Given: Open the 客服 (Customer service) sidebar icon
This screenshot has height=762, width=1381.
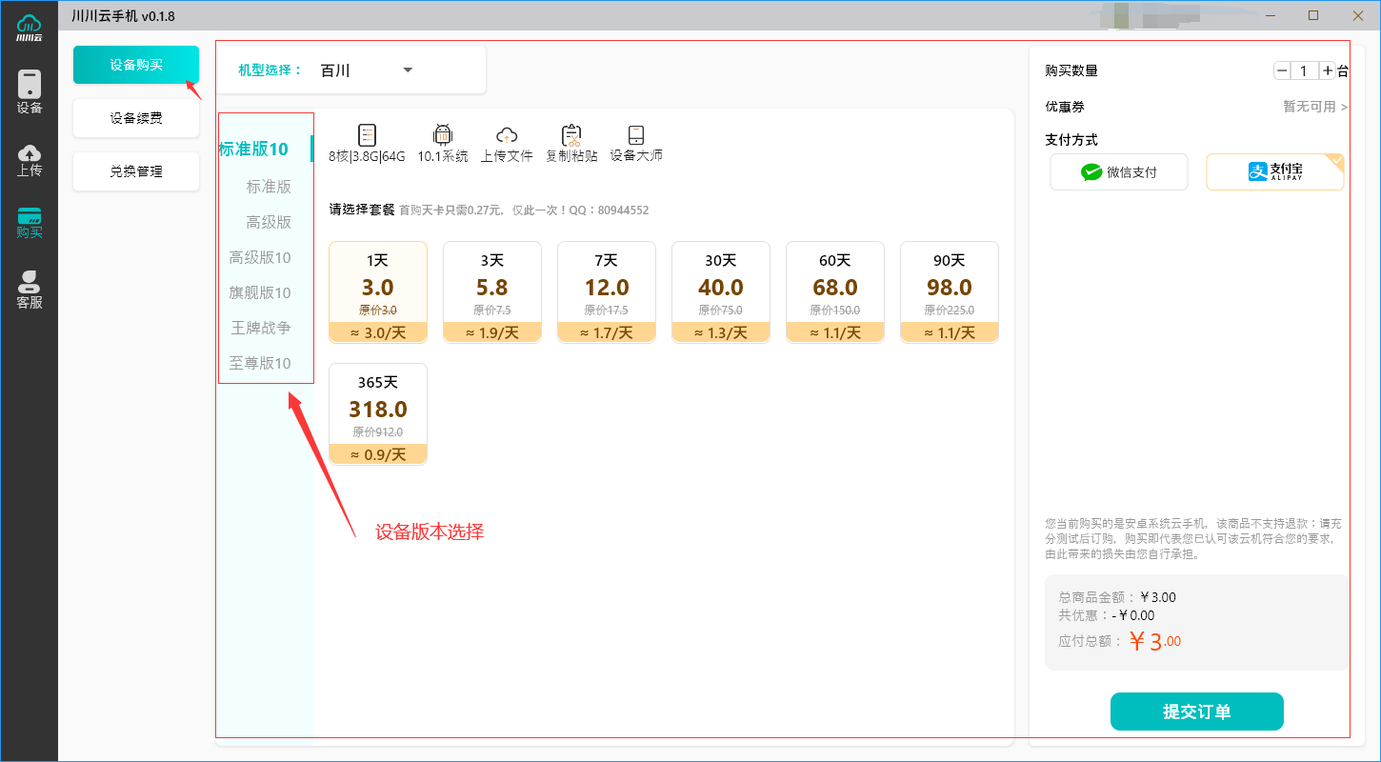Looking at the screenshot, I should click(x=29, y=290).
